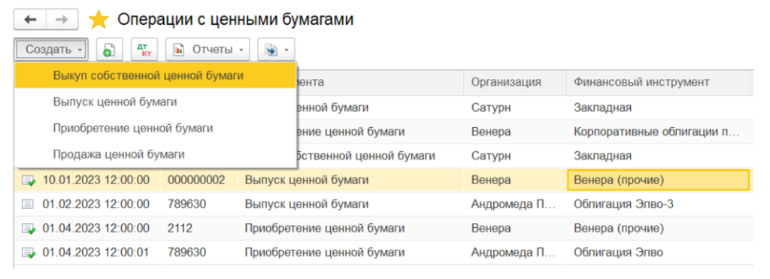
Task: Click number 789630 in the Облигация Элво row
Action: pos(186,253)
